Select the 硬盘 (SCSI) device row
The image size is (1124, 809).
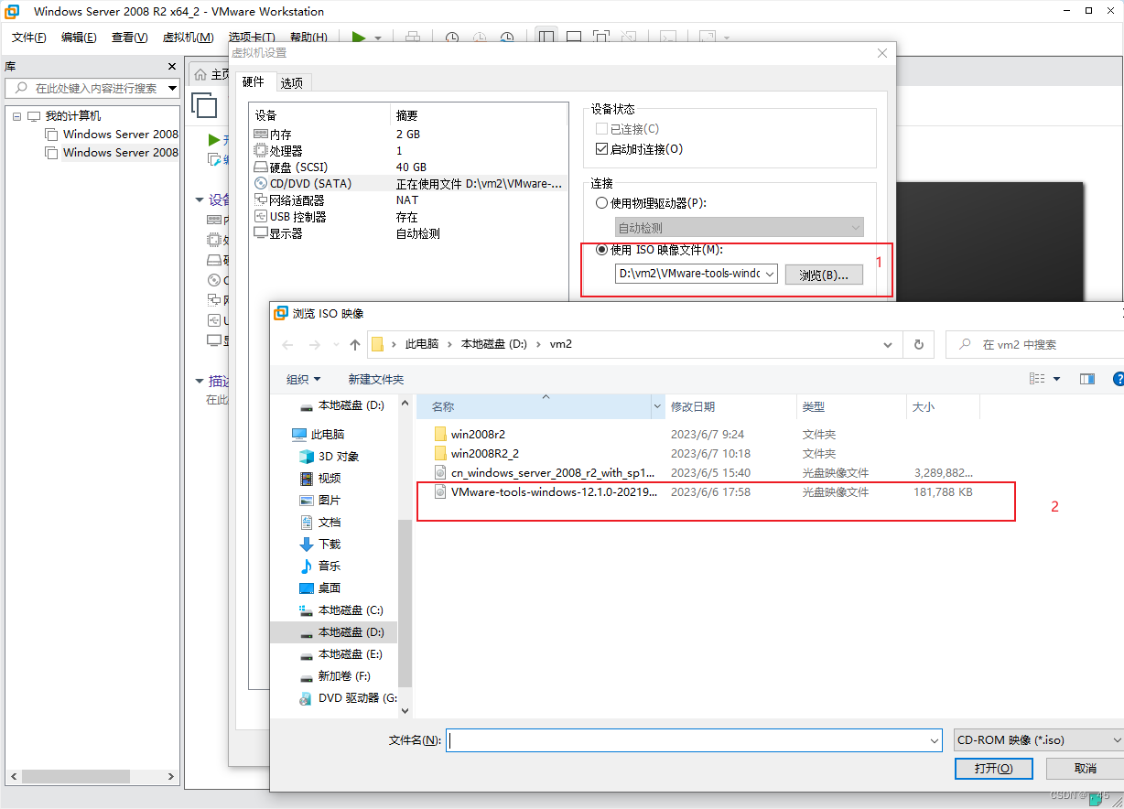[409, 167]
